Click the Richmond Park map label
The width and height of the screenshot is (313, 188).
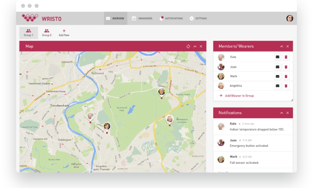point(122,109)
